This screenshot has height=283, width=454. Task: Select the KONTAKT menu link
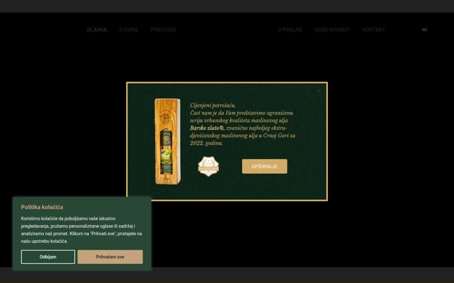[373, 30]
